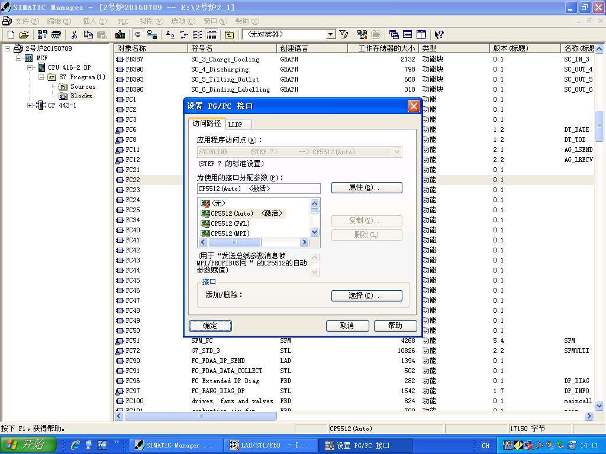Switch to List view icon

click(x=197, y=35)
